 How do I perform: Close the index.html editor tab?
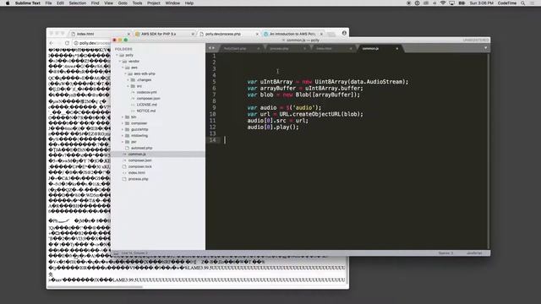[351, 49]
